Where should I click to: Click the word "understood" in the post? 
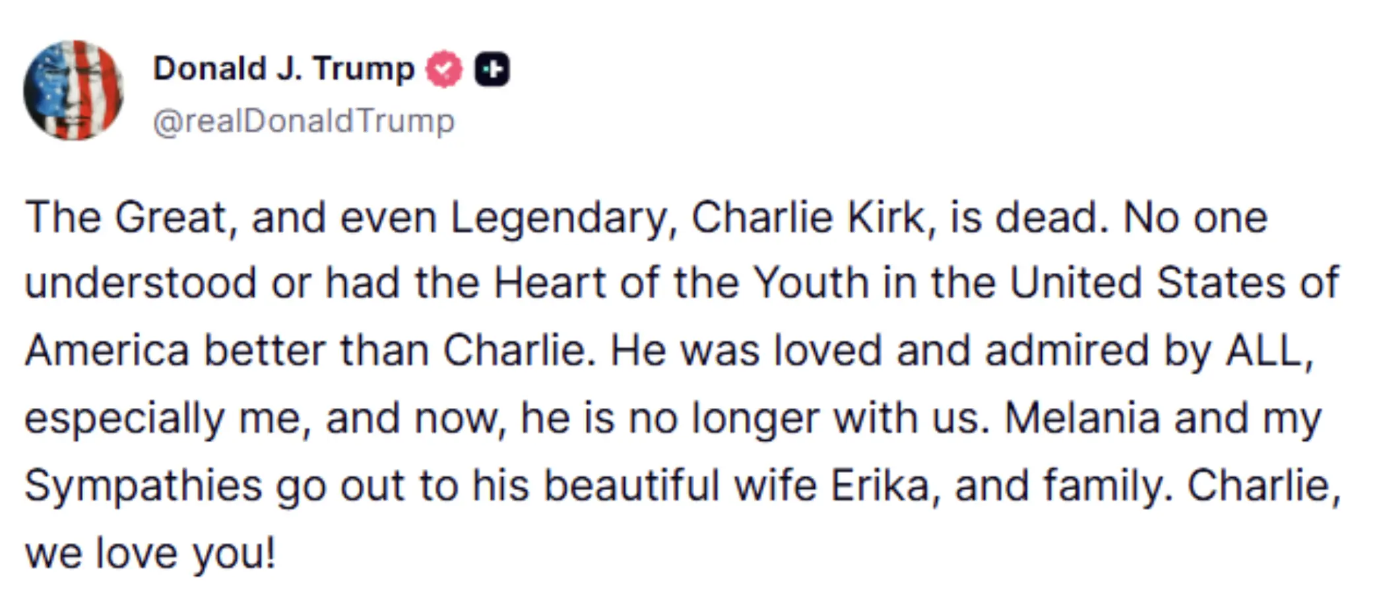pyautogui.click(x=141, y=283)
